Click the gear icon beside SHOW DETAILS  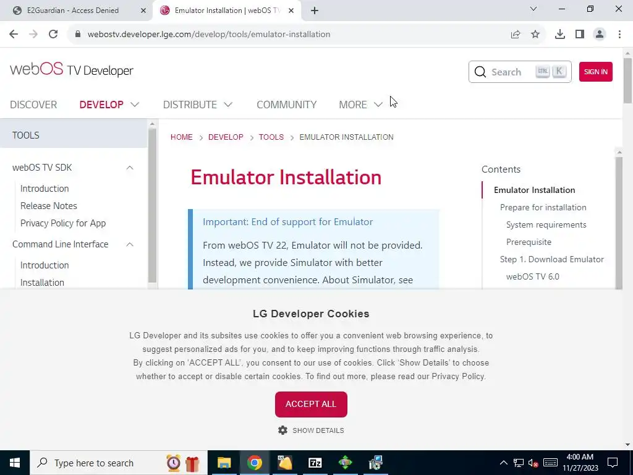(x=283, y=430)
